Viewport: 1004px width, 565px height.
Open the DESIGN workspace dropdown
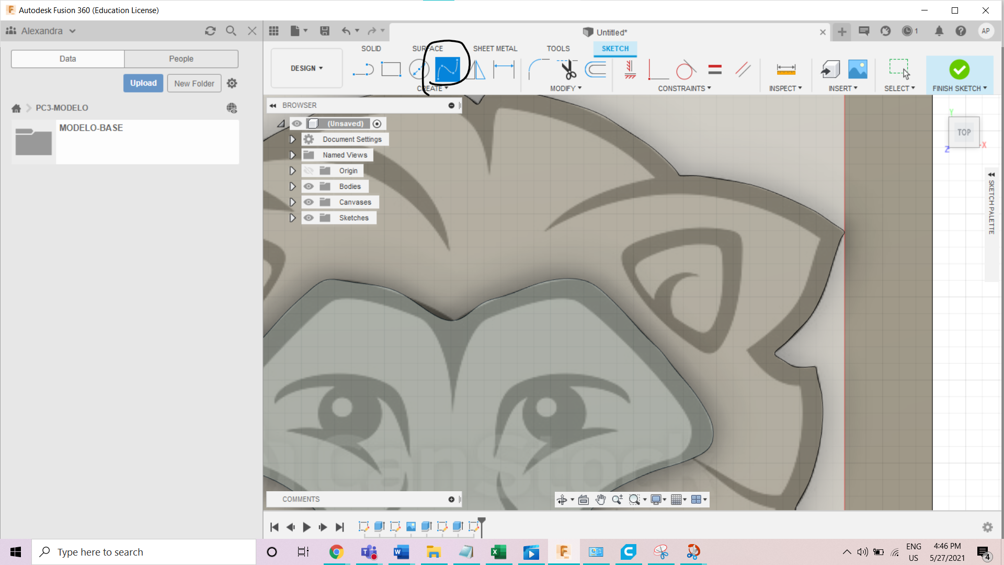pos(306,68)
